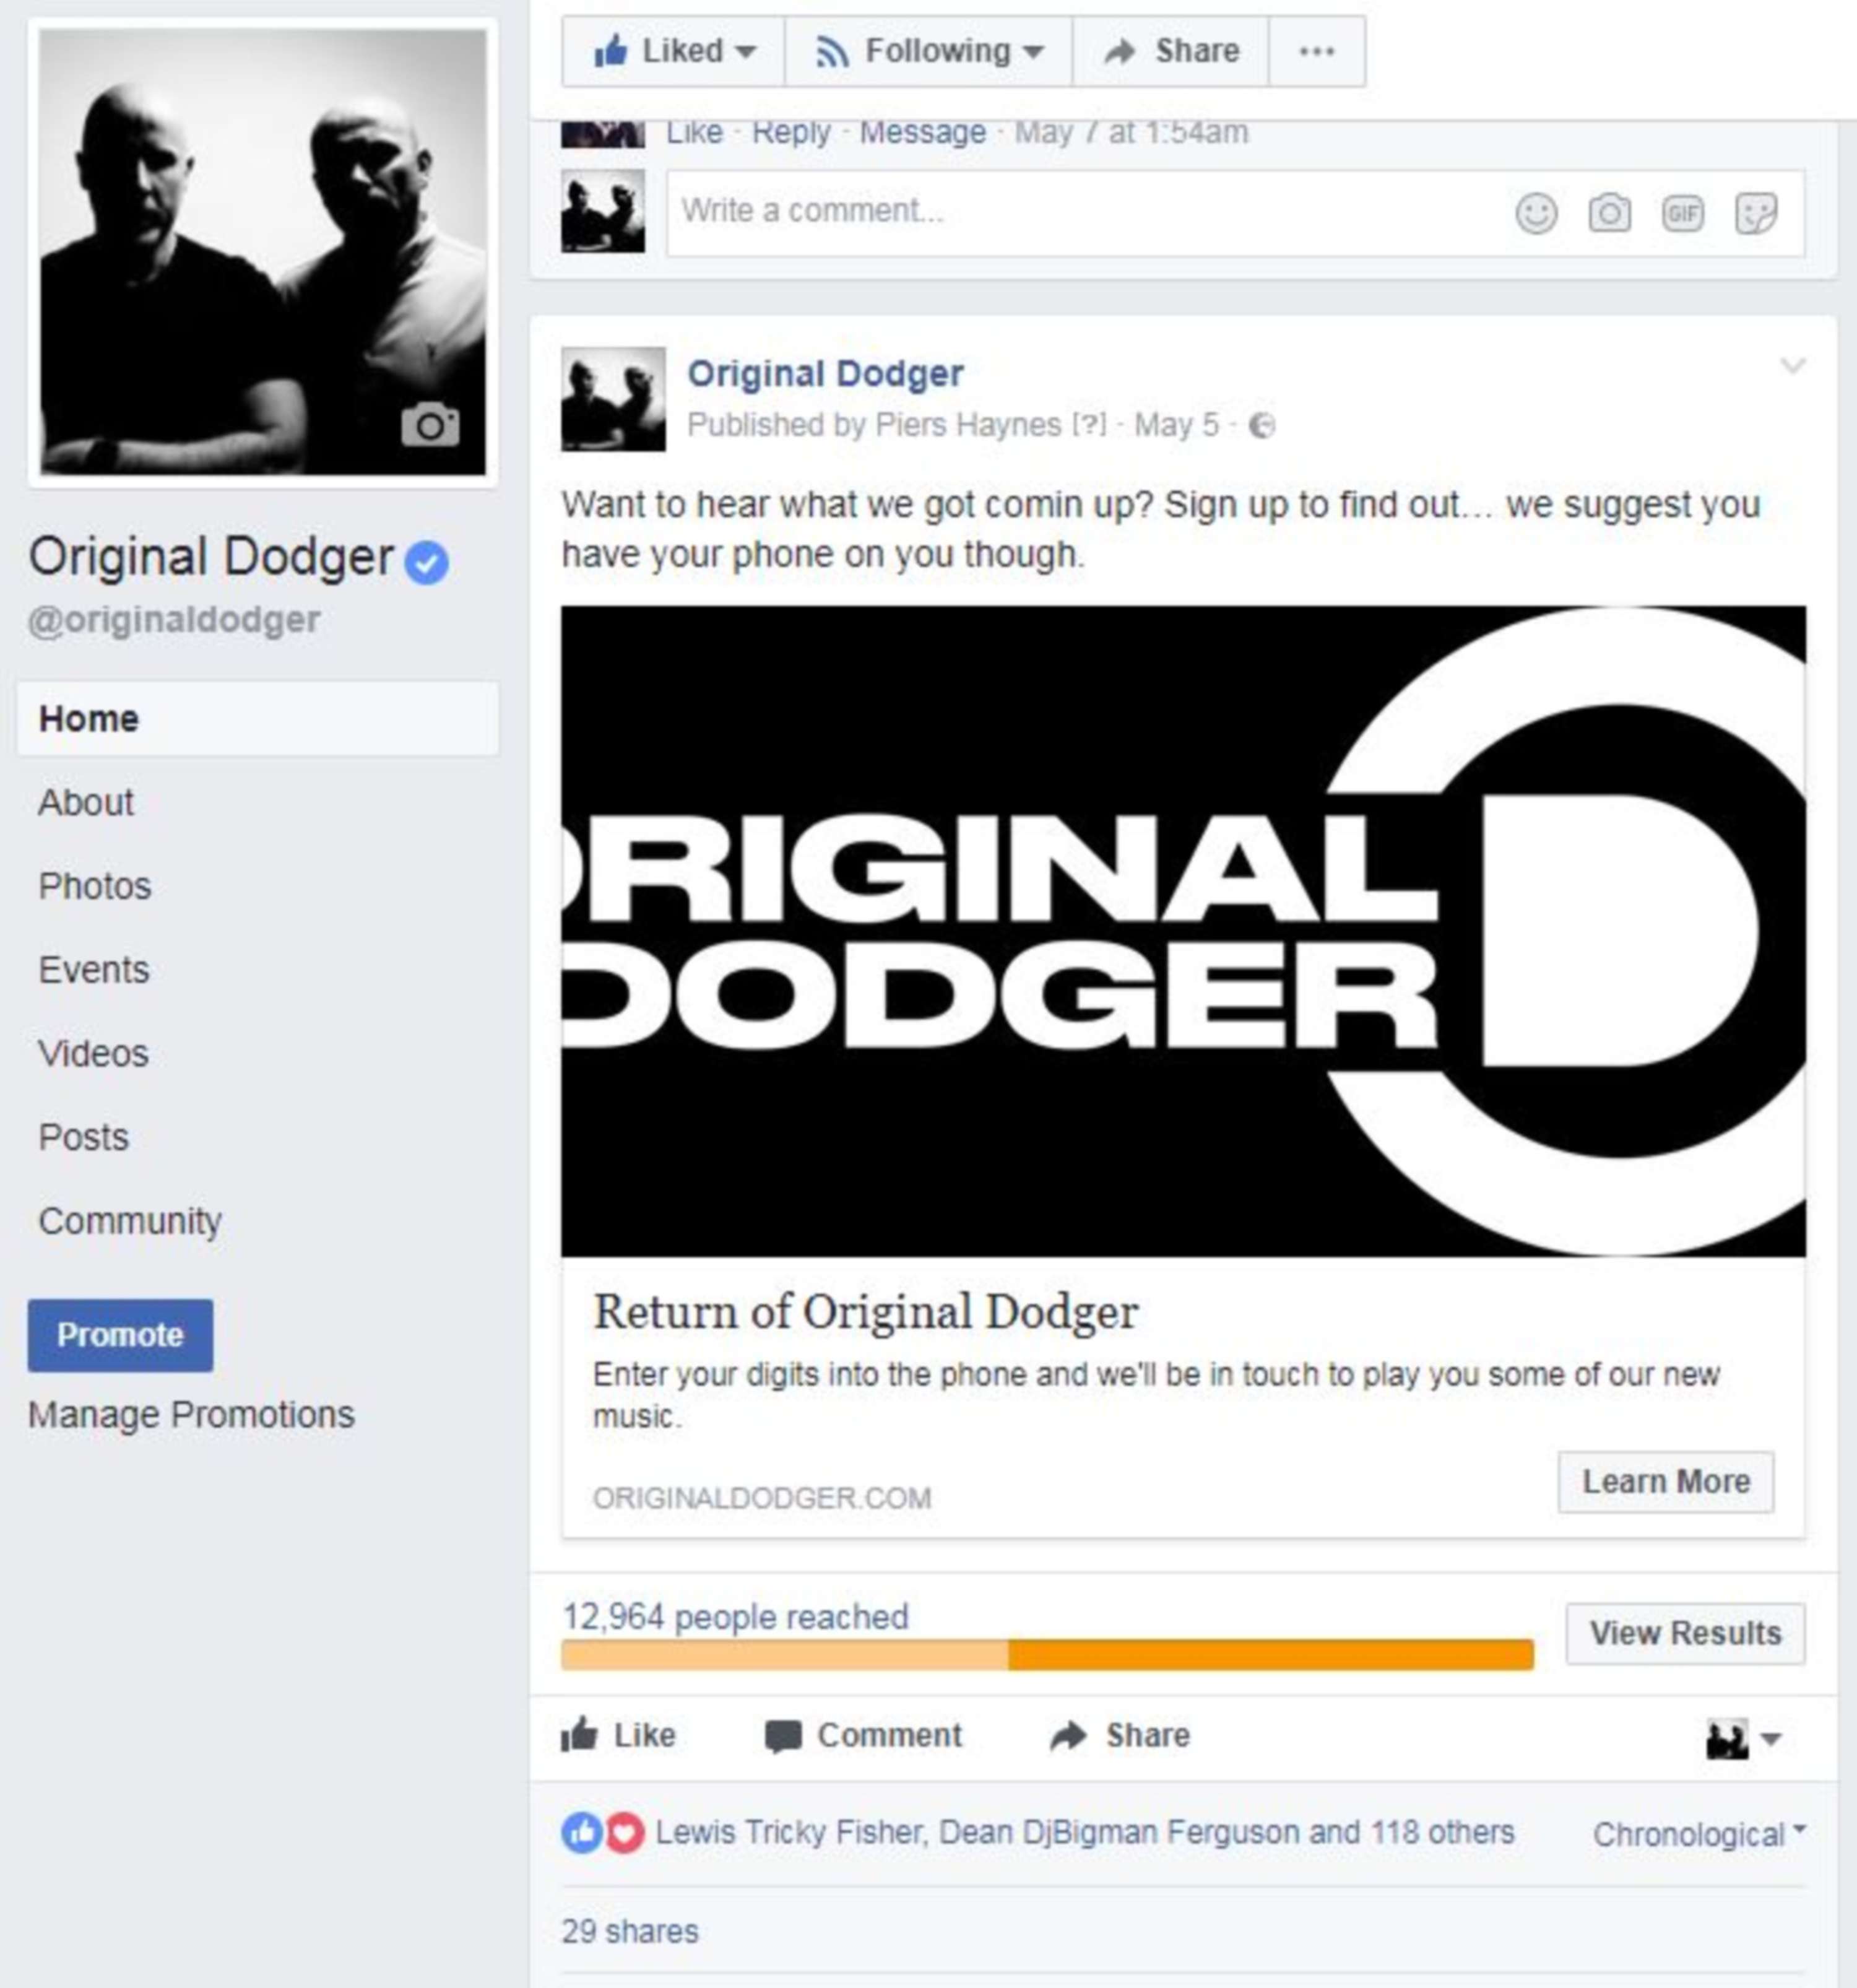Open the Posts section
1857x1988 pixels.
(x=84, y=1138)
